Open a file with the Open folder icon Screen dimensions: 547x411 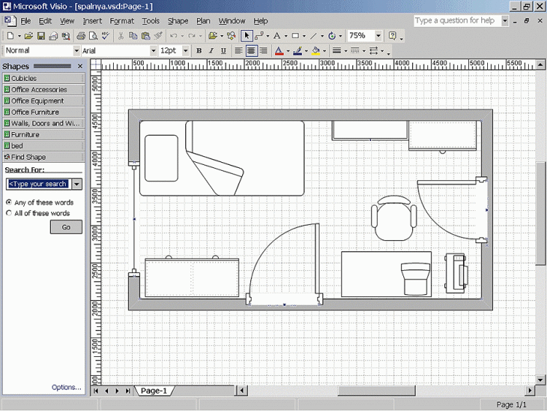pyautogui.click(x=28, y=36)
